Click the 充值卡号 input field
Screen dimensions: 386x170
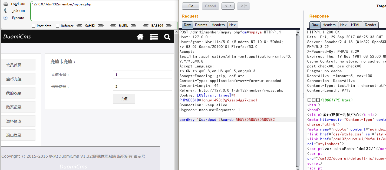click(x=142, y=74)
